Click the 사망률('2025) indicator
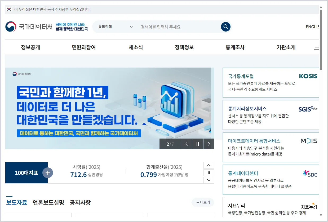Screen dimensions: 328x222 point(86,171)
